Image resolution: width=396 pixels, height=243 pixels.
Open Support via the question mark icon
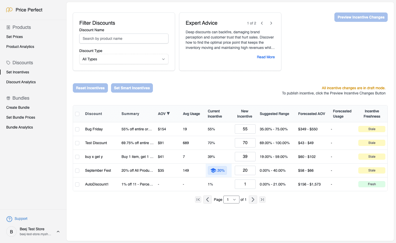[x=9, y=219]
